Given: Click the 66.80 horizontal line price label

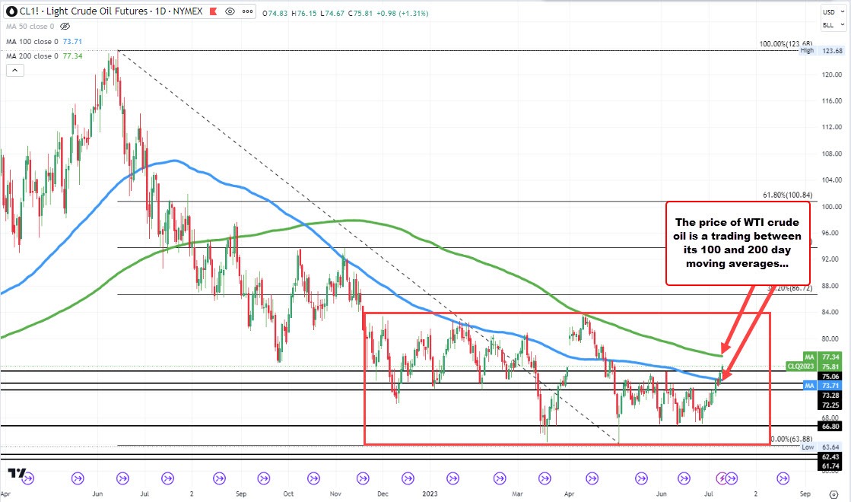Looking at the screenshot, I should (x=830, y=427).
